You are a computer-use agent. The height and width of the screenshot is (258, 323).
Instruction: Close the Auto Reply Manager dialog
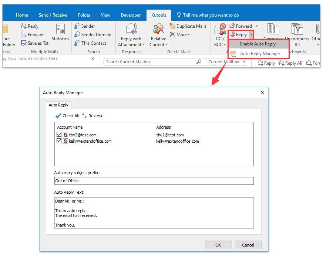point(262,93)
